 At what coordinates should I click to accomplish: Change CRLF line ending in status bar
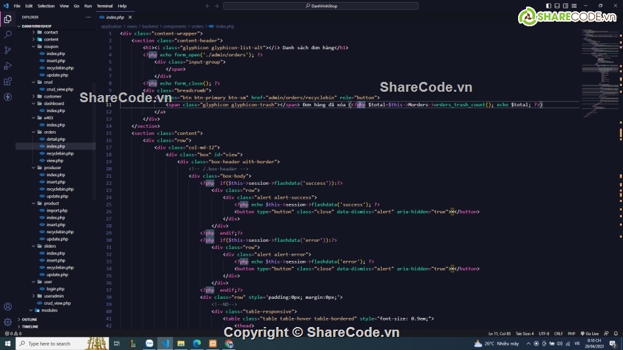[x=558, y=334]
